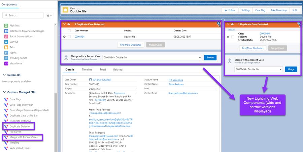Click the Set Flag button
Screen dimensions: 303x152
(x=245, y=10)
